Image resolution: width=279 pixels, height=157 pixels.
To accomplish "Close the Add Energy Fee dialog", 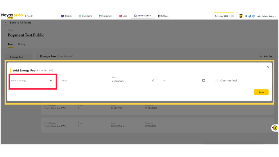I will (268, 67).
